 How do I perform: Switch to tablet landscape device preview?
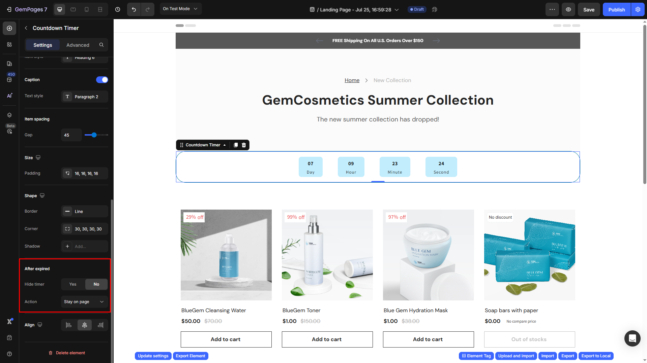point(73,9)
